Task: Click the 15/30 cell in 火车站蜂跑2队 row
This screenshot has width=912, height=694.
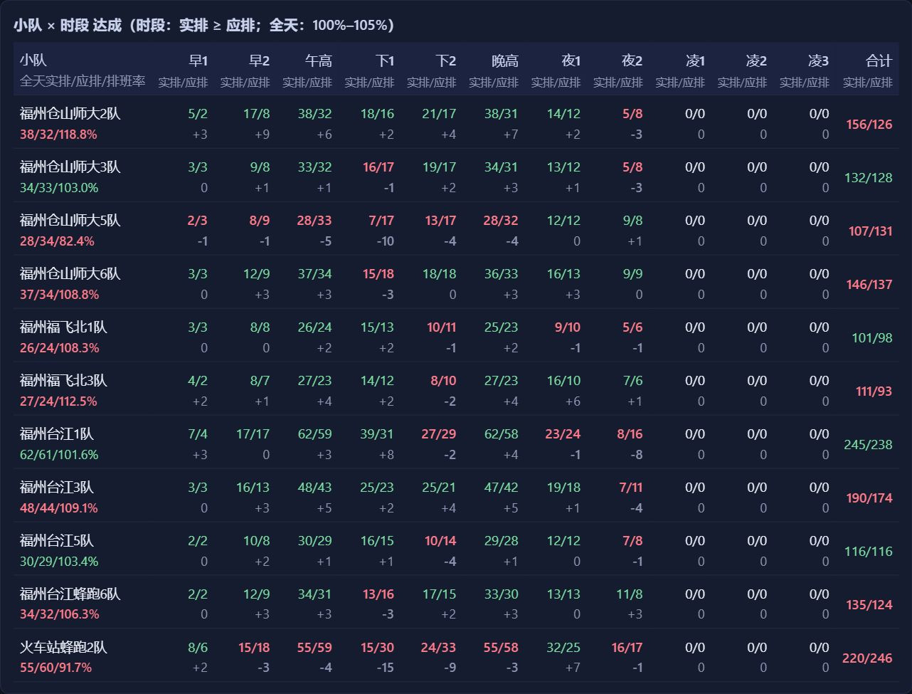Action: (377, 647)
